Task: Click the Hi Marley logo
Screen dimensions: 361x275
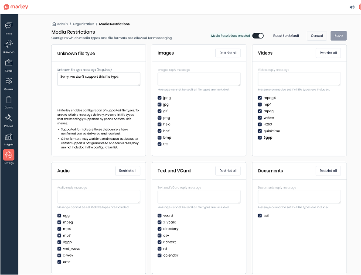Action: [x=15, y=7]
